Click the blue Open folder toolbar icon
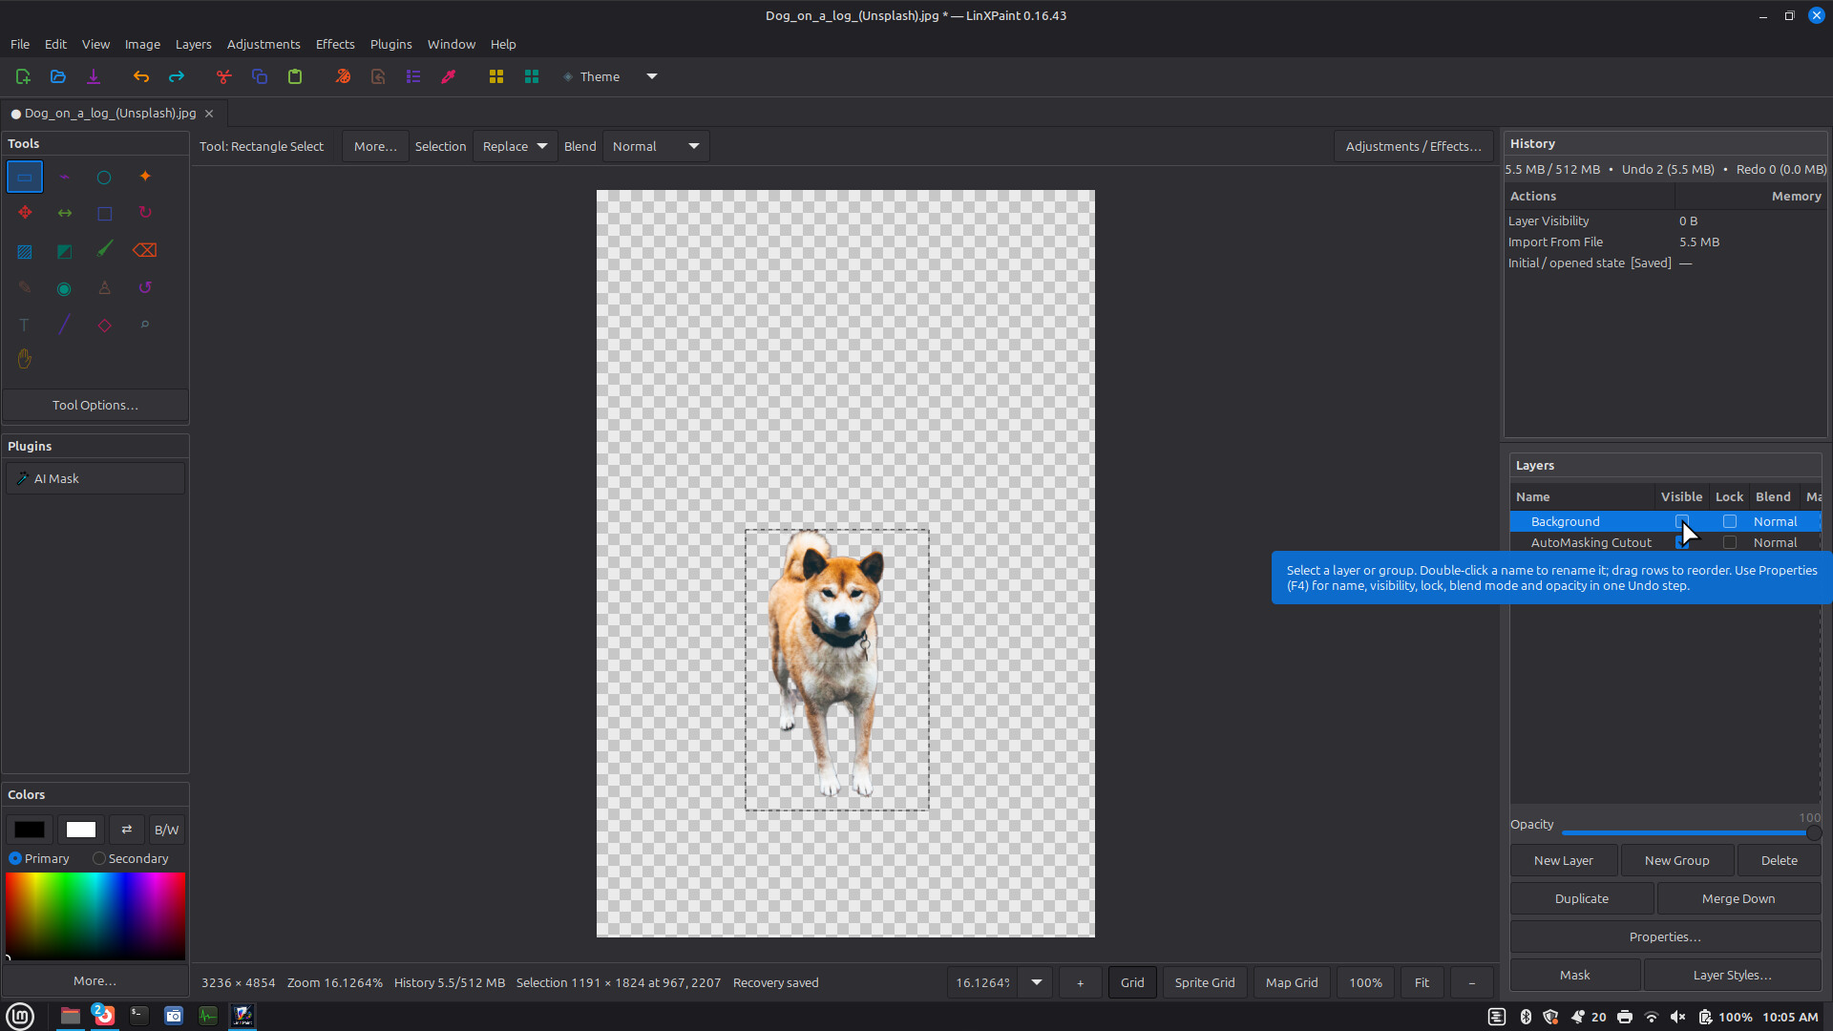This screenshot has height=1031, width=1833. pos(58,76)
